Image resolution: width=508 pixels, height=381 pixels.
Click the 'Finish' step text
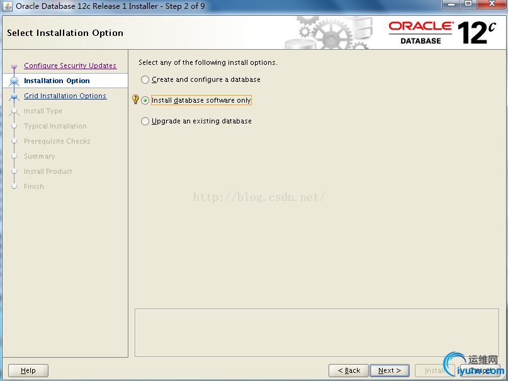click(34, 186)
